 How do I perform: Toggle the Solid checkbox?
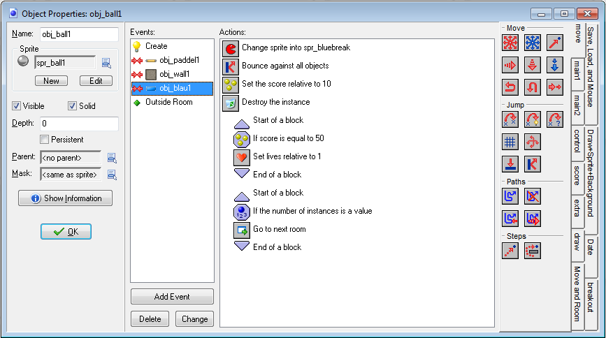click(x=72, y=106)
